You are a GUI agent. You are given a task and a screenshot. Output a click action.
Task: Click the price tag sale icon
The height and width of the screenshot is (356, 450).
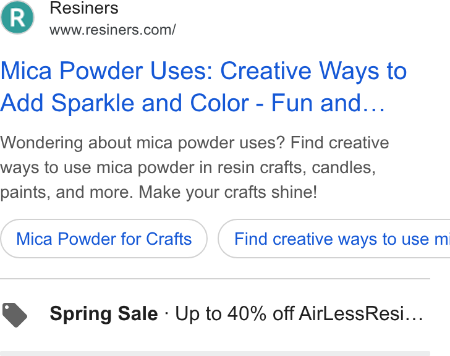click(15, 315)
